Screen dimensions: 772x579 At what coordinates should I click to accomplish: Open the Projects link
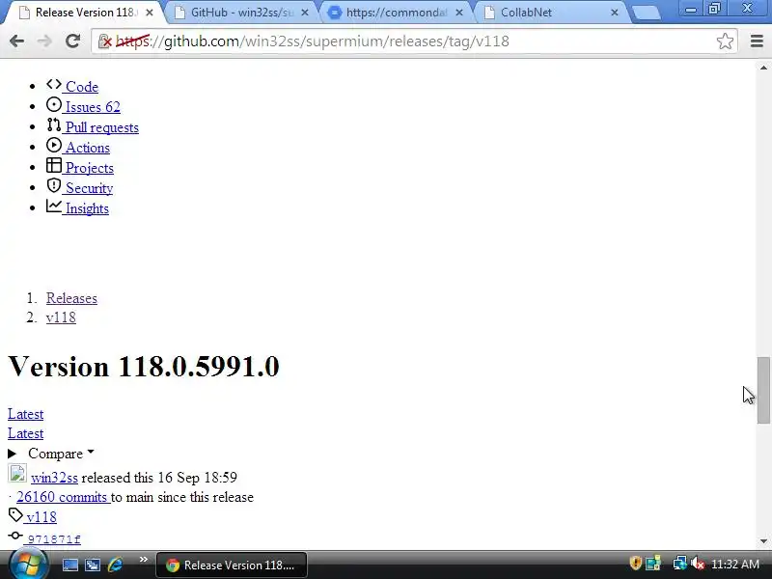click(89, 168)
